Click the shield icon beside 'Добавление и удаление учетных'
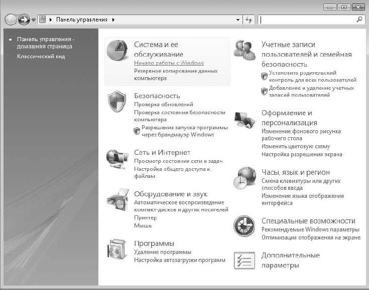The height and width of the screenshot is (290, 369). pyautogui.click(x=264, y=91)
